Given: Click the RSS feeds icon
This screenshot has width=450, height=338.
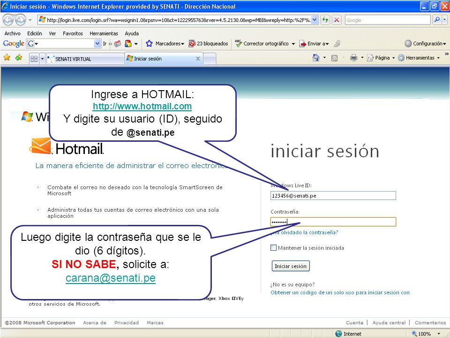Looking at the screenshot, I should click(334, 58).
